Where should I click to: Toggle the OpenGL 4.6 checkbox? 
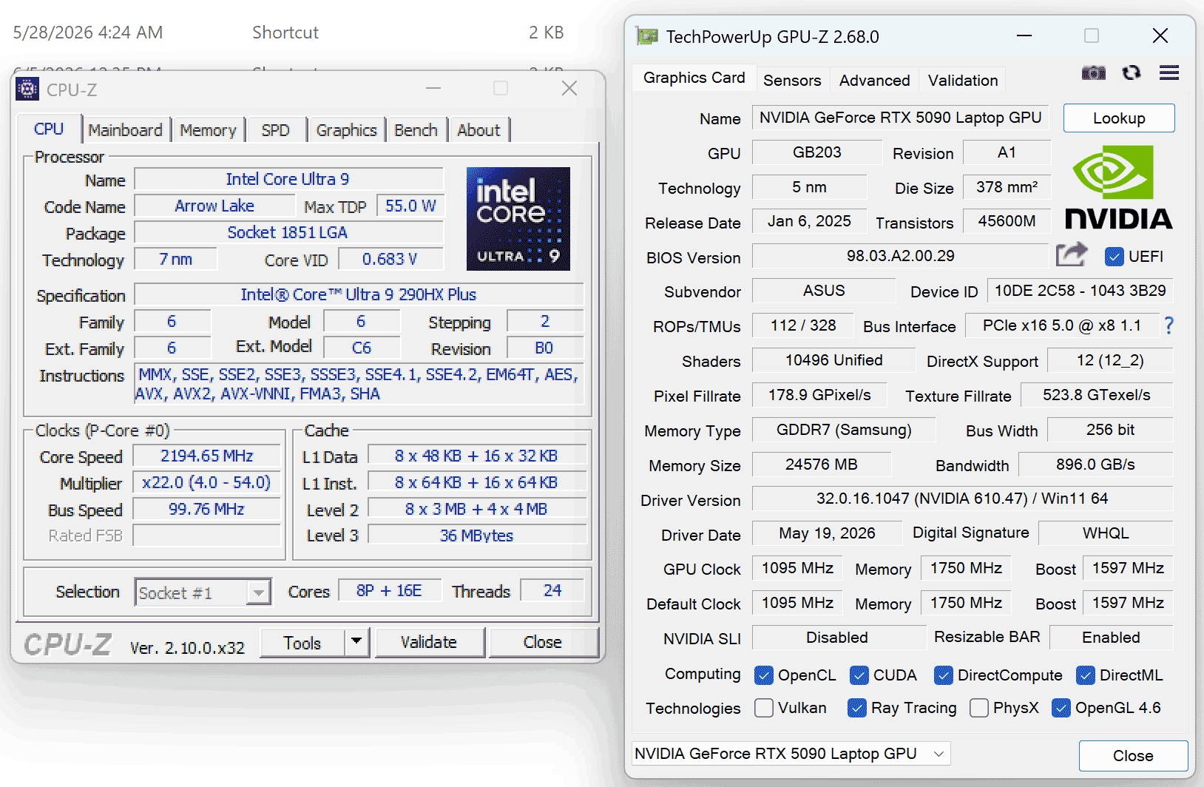1061,708
